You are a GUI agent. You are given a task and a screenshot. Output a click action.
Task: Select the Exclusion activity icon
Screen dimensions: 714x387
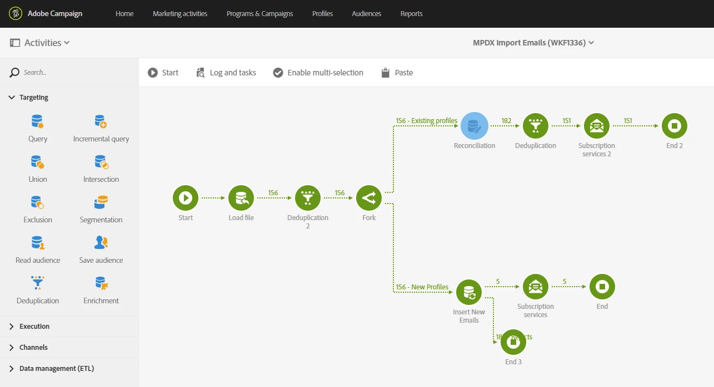tap(38, 202)
